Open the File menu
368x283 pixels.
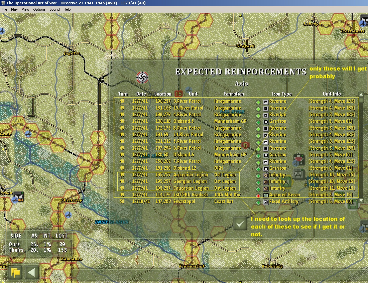[x=4, y=9]
